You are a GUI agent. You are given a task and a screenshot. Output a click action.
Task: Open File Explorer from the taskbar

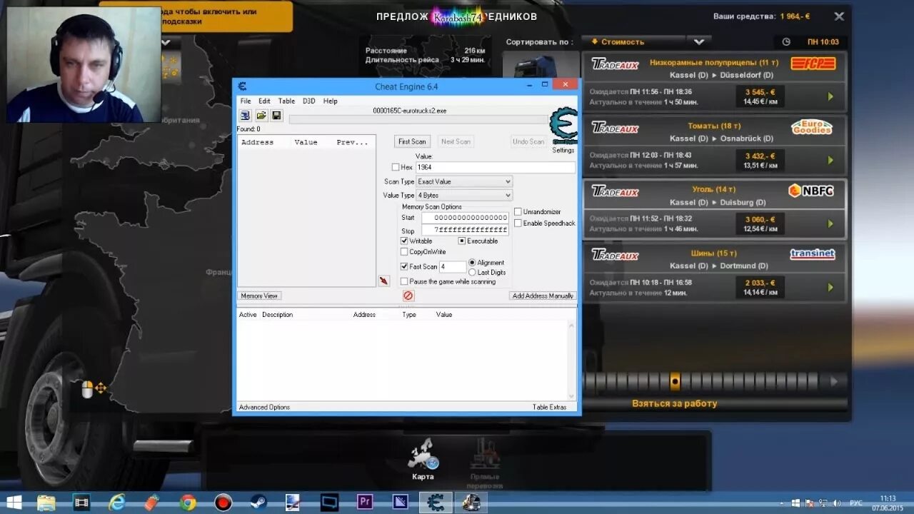coord(46,503)
